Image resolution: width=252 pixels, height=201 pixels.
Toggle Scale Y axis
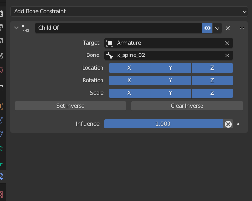(x=170, y=93)
